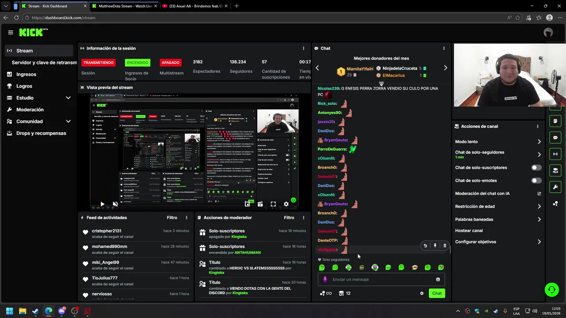Send message with green Chat button
The image size is (566, 318).
click(x=437, y=293)
